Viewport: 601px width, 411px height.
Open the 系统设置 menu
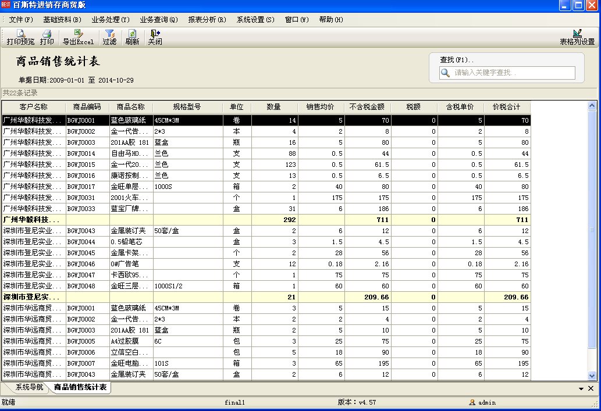point(255,20)
